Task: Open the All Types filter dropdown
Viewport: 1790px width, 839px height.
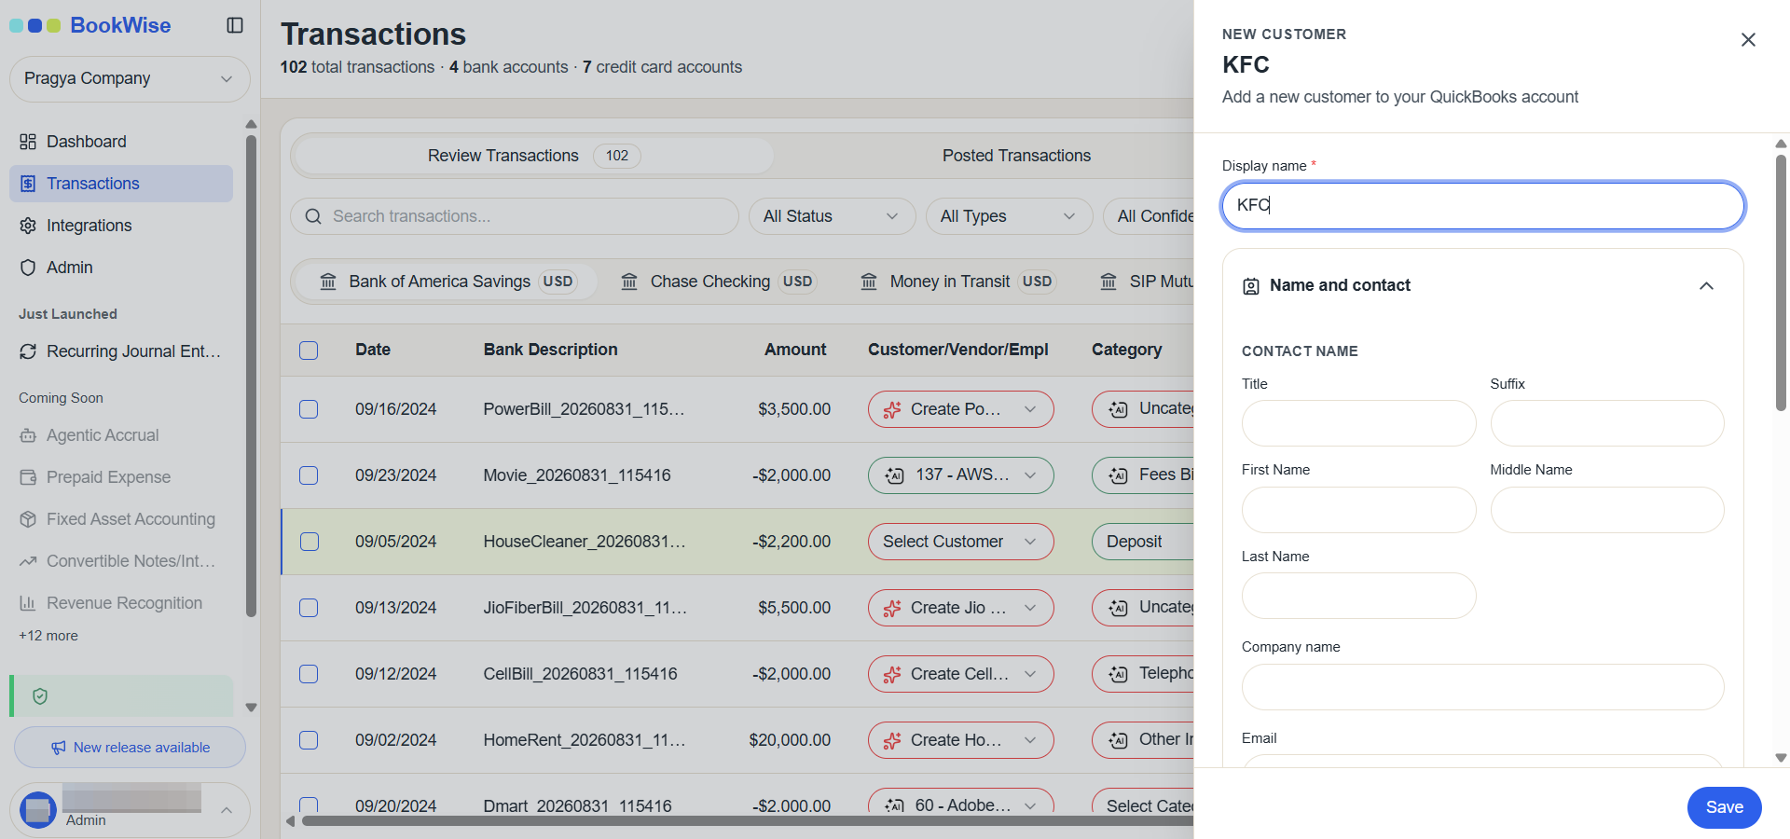Action: pos(1008,216)
